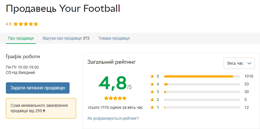Click the star icon beside the 3 rating row
The height and width of the screenshot is (129, 260).
point(152,92)
